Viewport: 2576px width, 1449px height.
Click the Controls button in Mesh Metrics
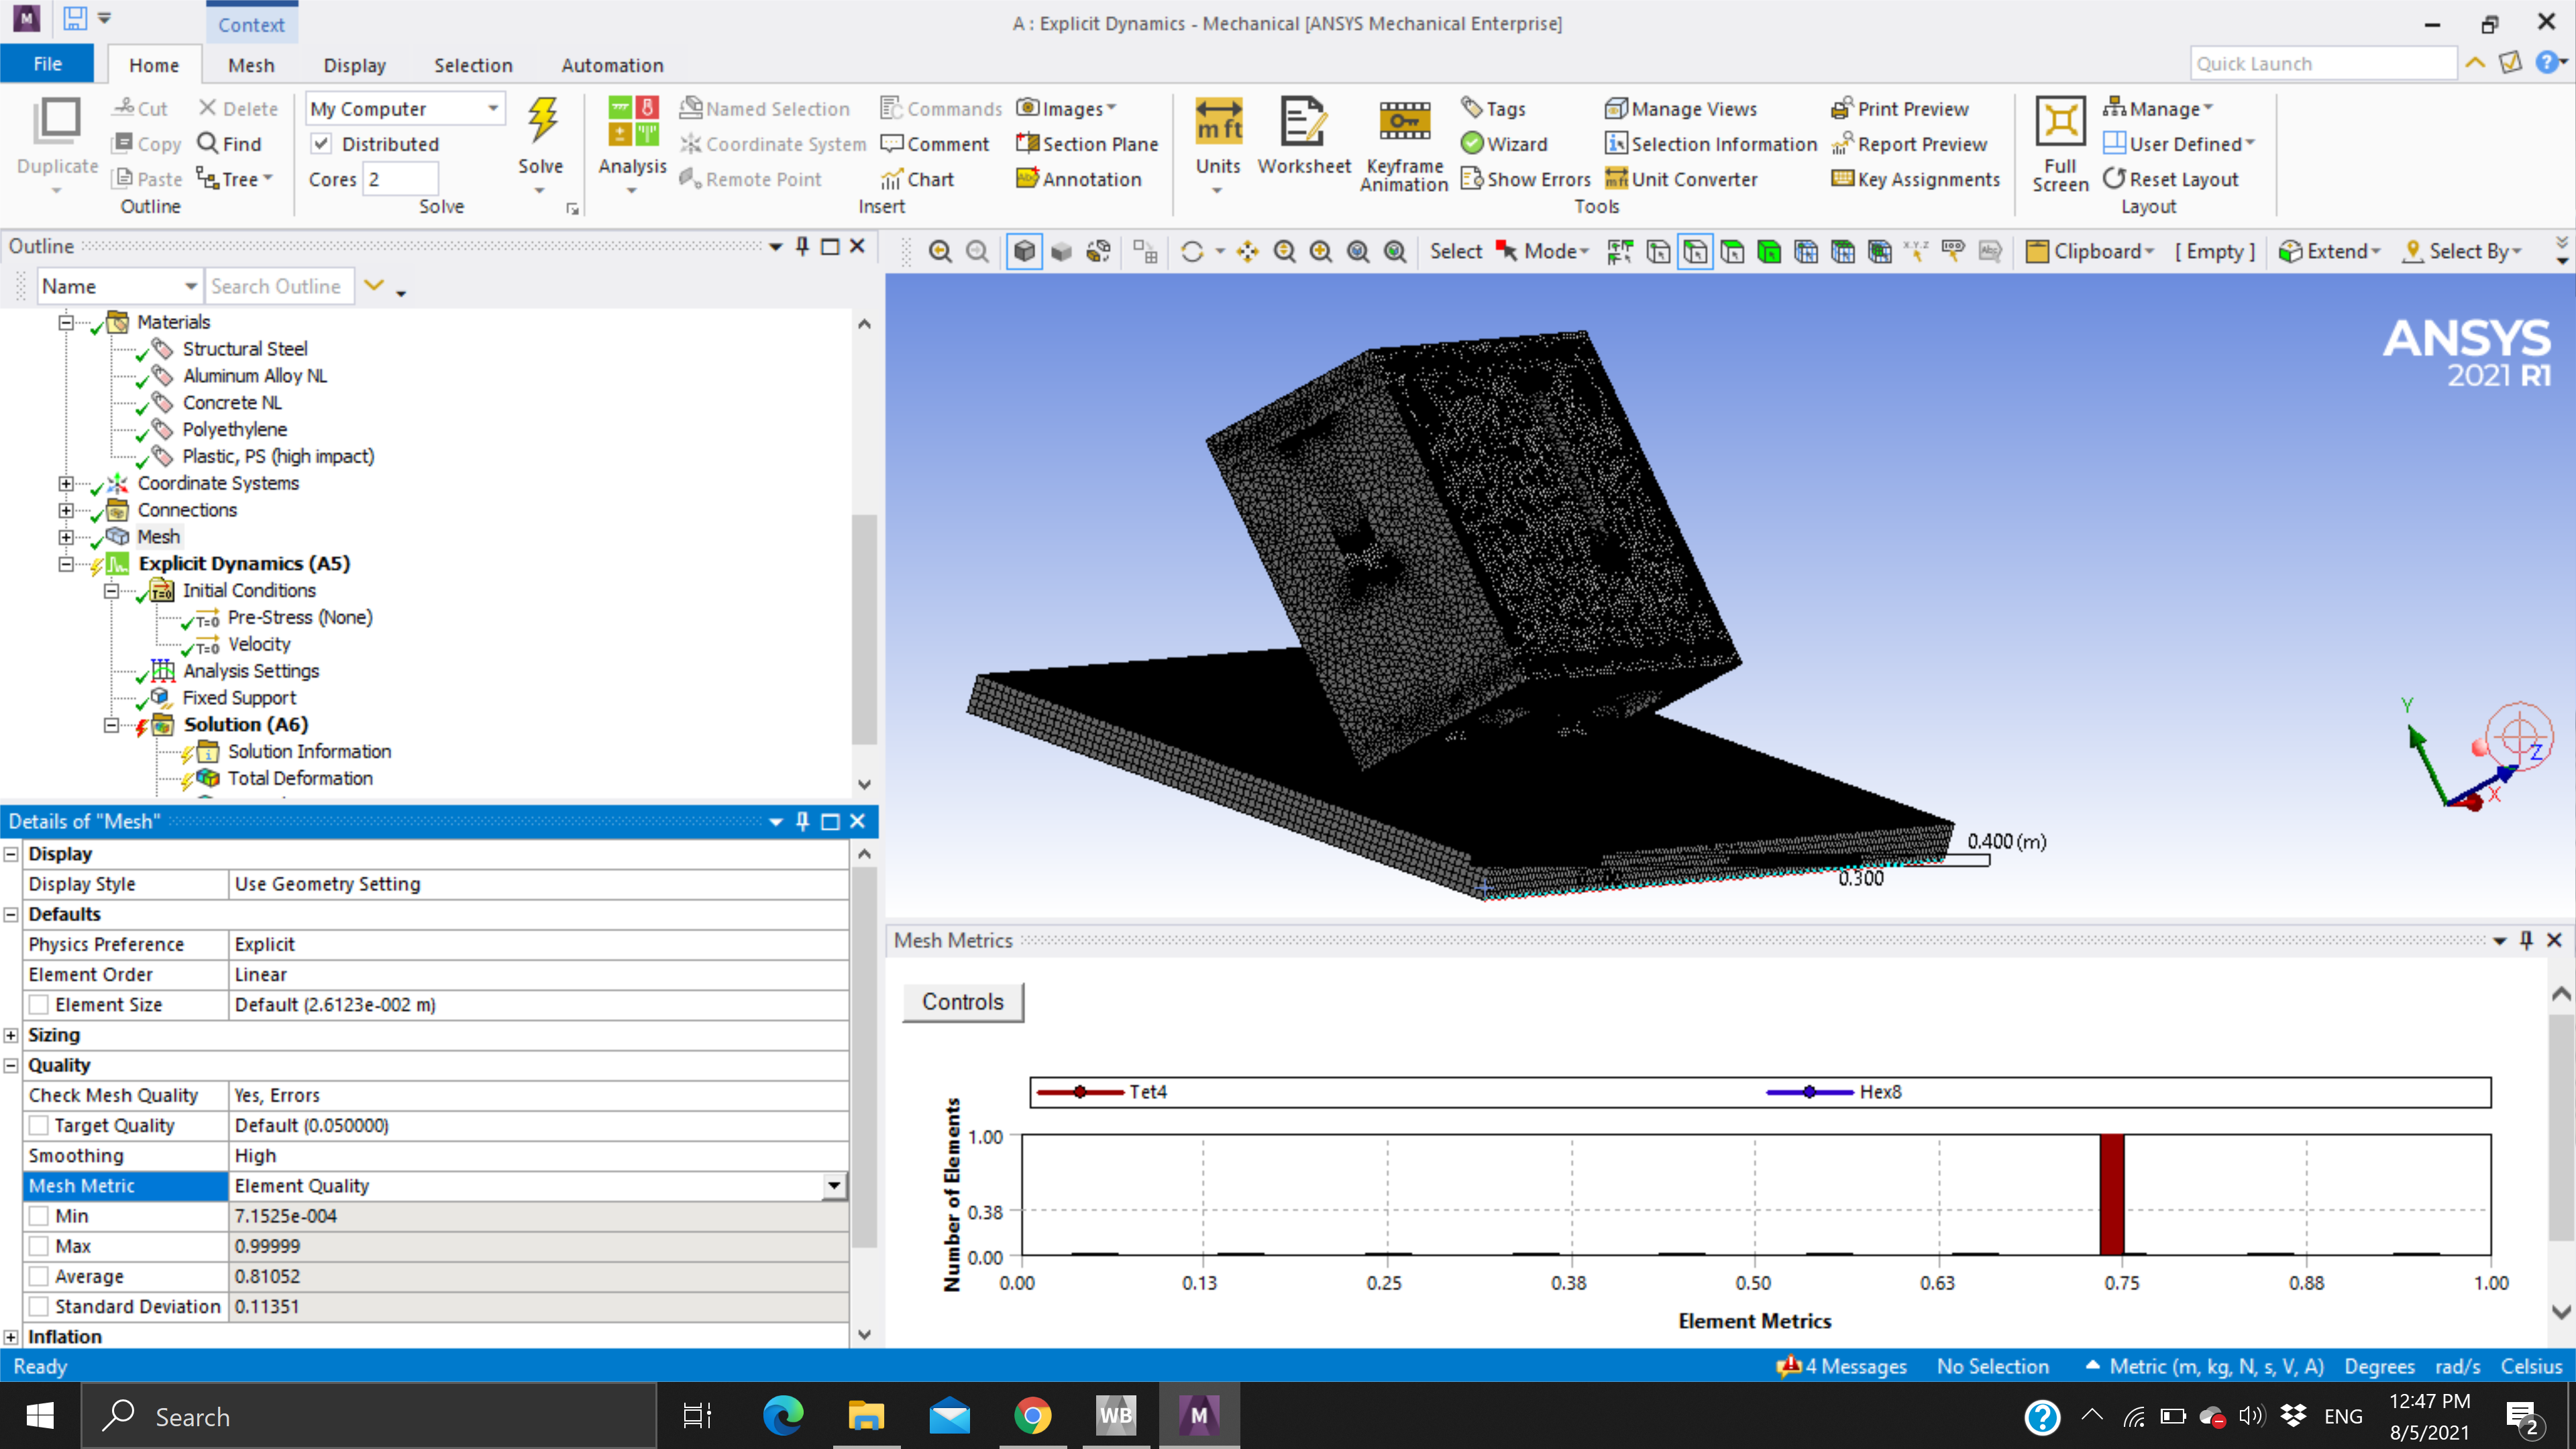[962, 1002]
